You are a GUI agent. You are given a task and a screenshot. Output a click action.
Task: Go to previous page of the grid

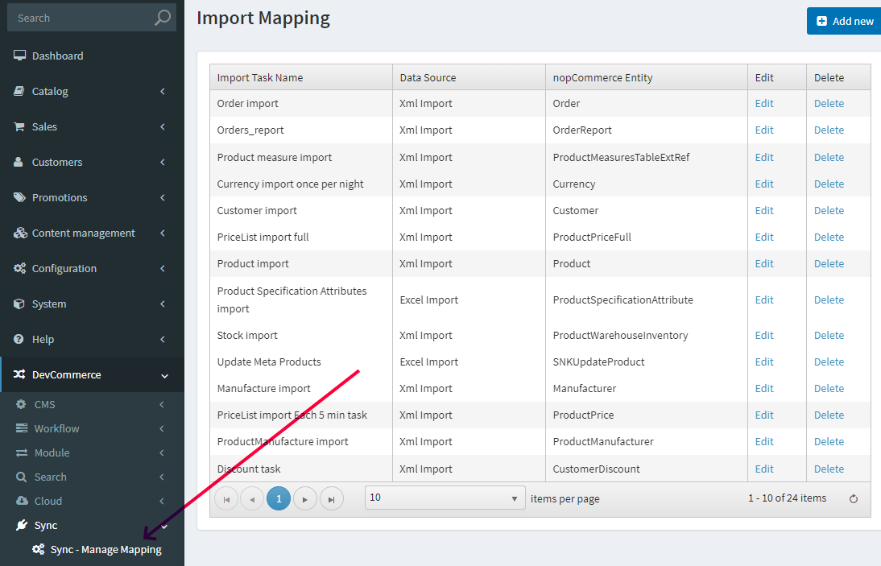[252, 498]
